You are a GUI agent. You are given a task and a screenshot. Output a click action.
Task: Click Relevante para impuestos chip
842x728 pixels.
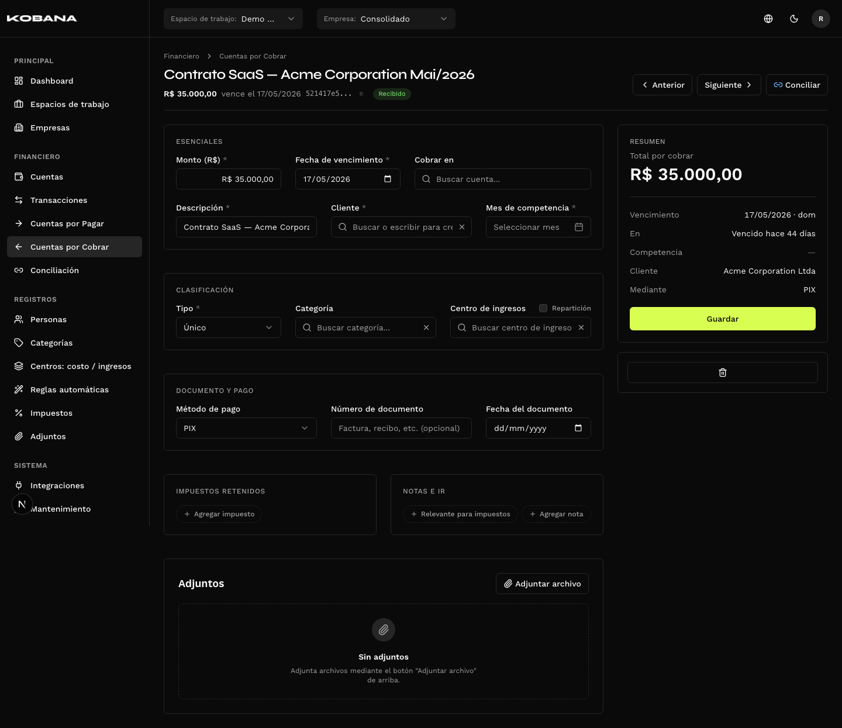coord(460,514)
